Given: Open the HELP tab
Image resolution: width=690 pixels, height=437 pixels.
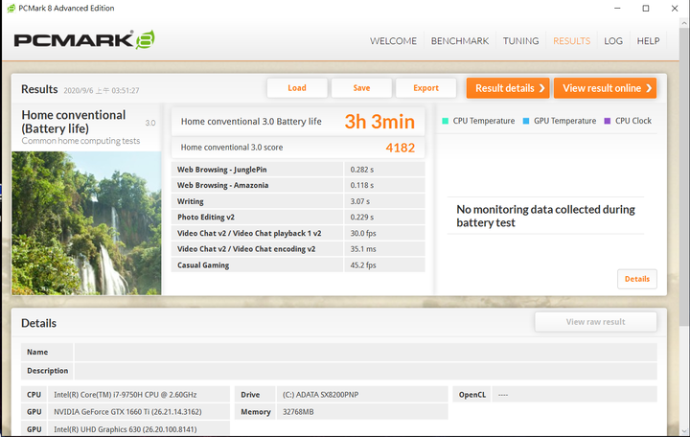Looking at the screenshot, I should (648, 41).
